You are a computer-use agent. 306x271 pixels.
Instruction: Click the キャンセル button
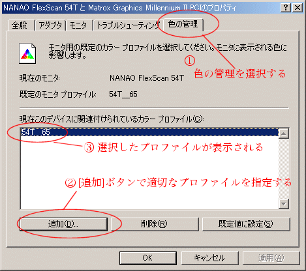(x=210, y=258)
